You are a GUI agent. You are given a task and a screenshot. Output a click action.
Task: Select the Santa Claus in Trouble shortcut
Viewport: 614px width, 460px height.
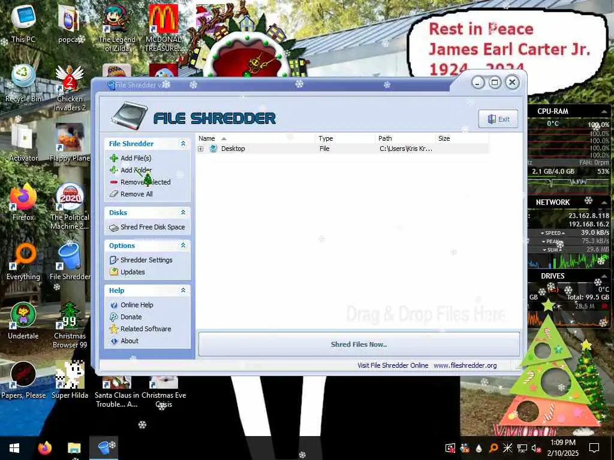(117, 392)
